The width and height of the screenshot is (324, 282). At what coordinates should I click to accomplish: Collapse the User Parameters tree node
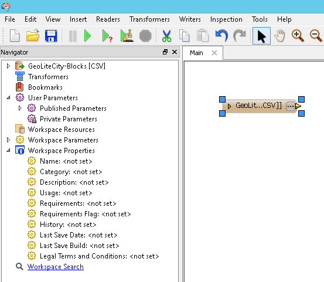8,97
